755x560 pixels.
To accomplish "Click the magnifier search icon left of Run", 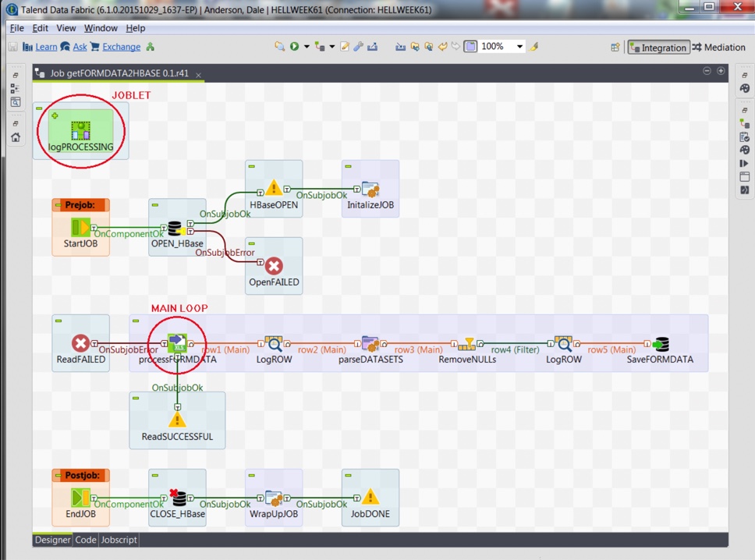I will pyautogui.click(x=279, y=46).
